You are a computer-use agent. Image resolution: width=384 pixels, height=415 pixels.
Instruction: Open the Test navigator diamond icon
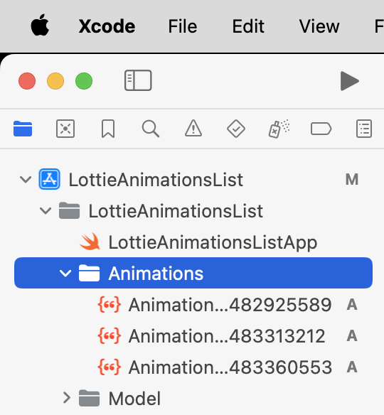(236, 129)
